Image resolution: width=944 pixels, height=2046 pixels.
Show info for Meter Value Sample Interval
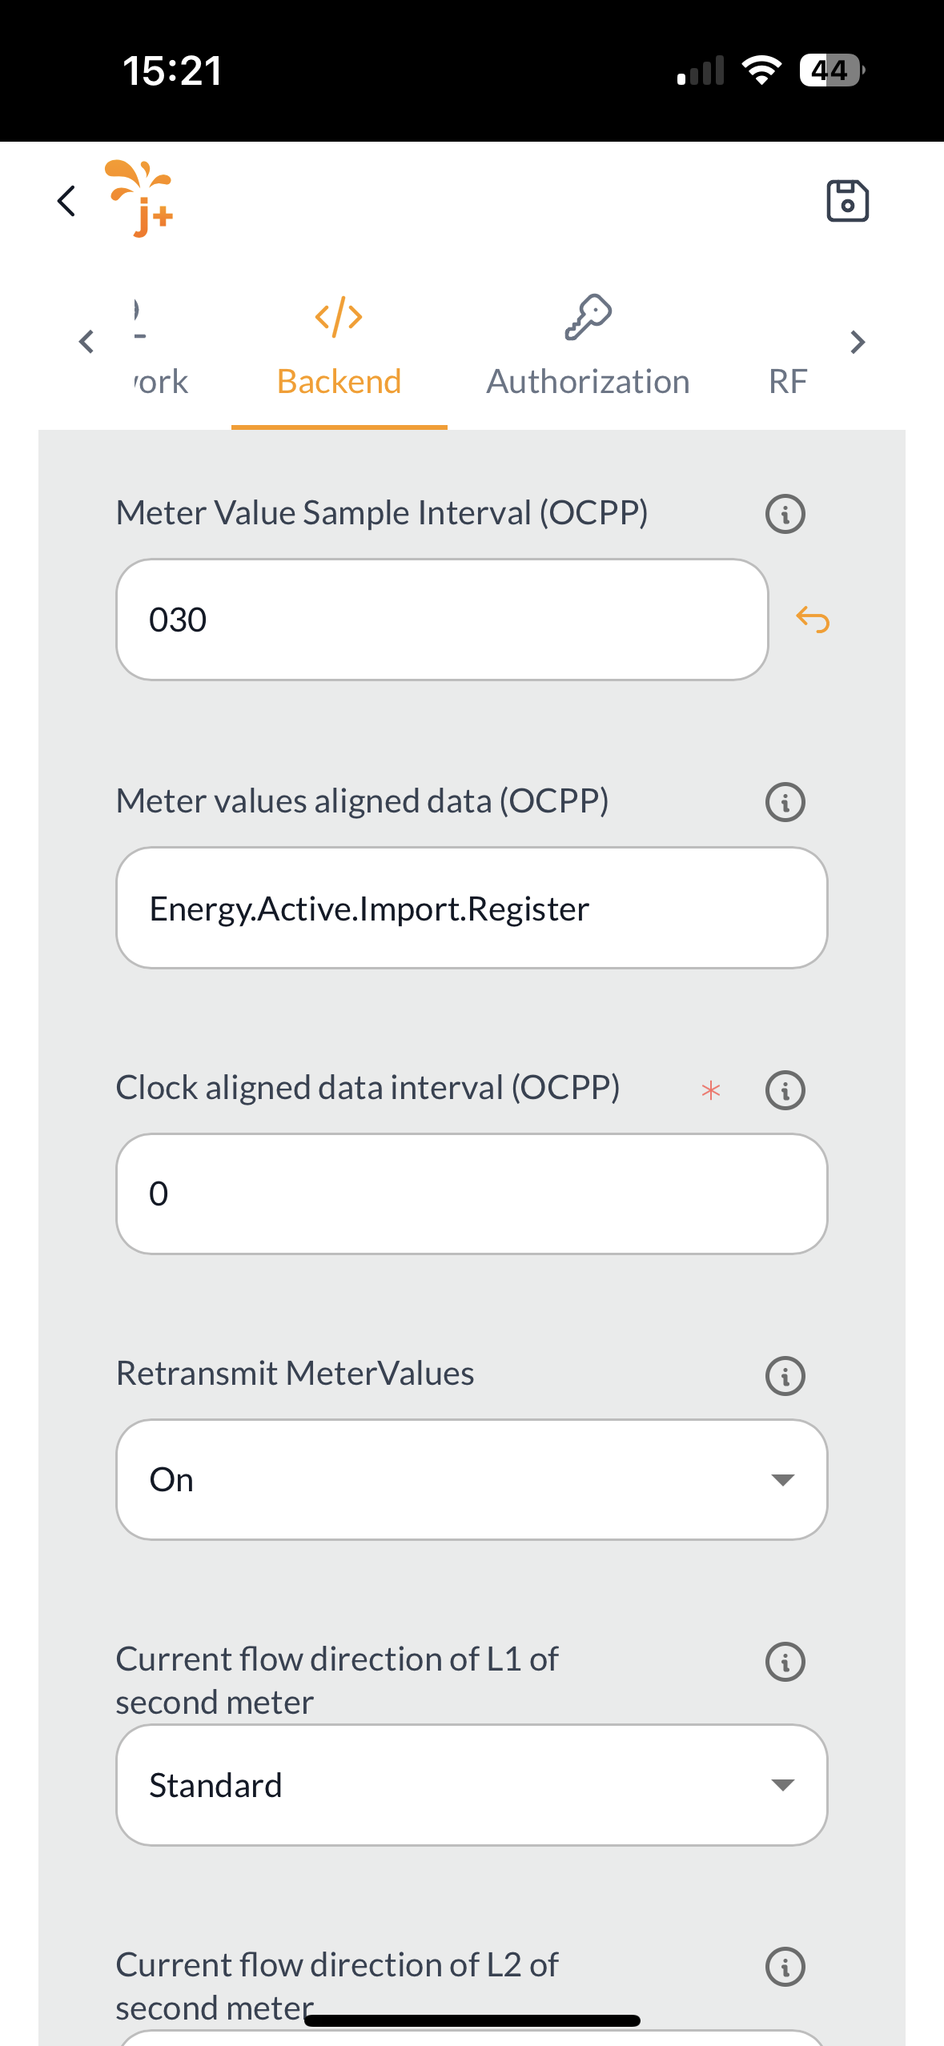(785, 514)
